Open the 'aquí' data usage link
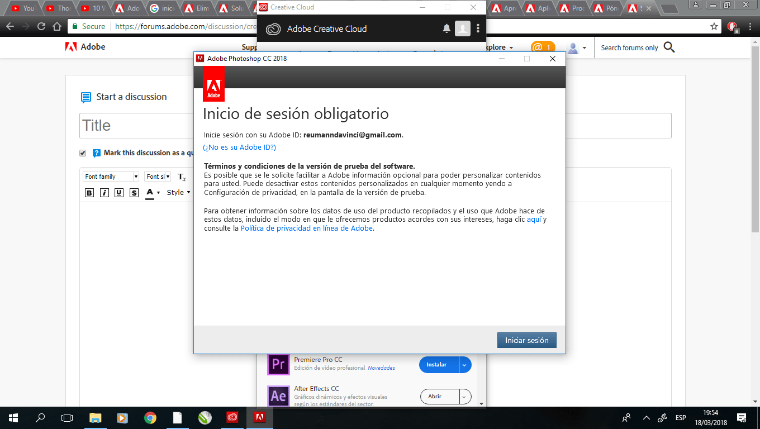 (534, 220)
